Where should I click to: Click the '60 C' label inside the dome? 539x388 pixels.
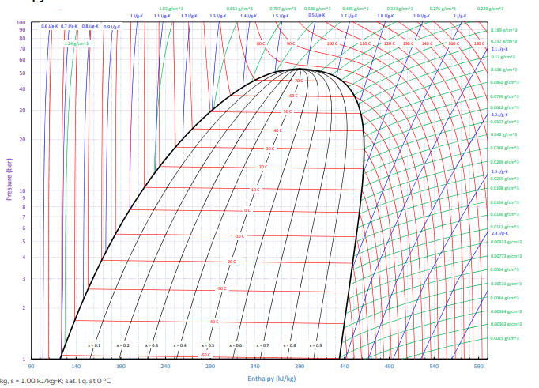pyautogui.click(x=293, y=96)
